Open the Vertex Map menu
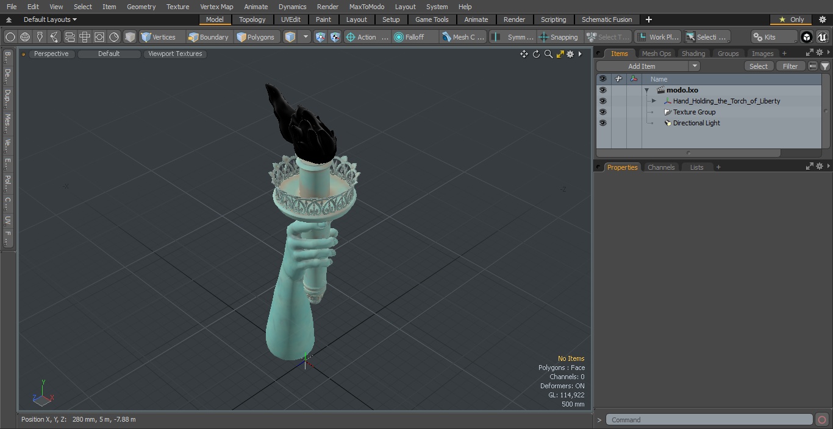Image resolution: width=833 pixels, height=429 pixels. coord(216,7)
